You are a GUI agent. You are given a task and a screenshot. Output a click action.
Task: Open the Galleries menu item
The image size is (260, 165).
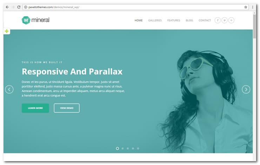pyautogui.click(x=155, y=20)
